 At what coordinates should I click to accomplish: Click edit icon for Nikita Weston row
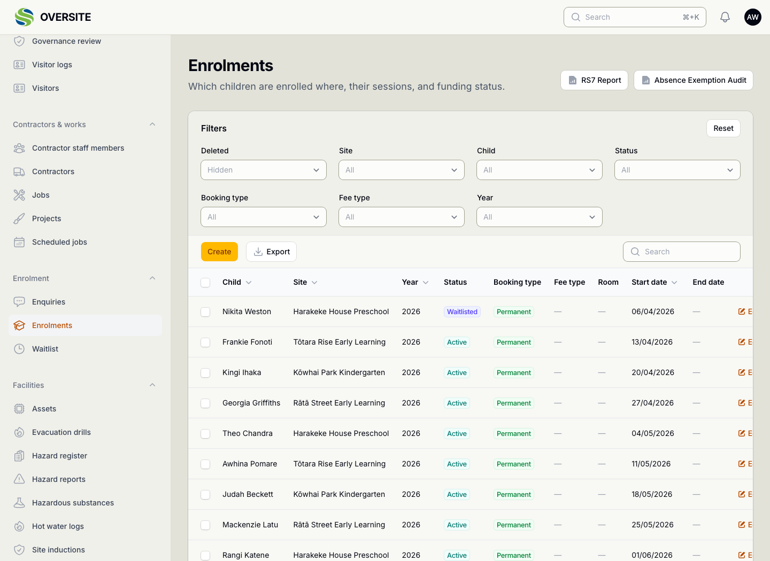pos(742,311)
